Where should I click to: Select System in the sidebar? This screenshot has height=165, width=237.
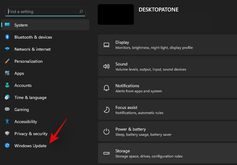point(45,25)
